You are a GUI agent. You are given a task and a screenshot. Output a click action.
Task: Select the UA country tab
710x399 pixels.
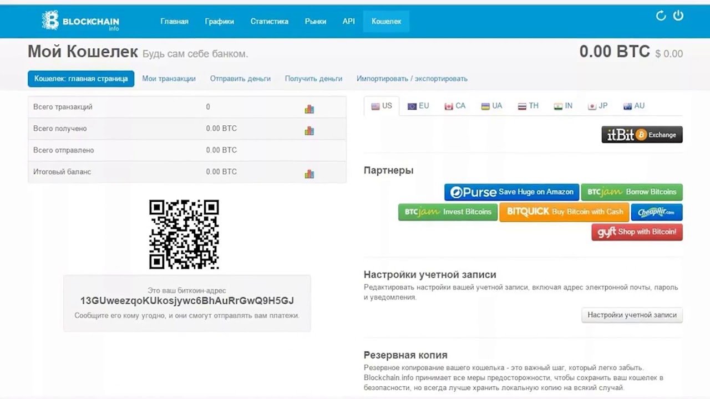[491, 106]
